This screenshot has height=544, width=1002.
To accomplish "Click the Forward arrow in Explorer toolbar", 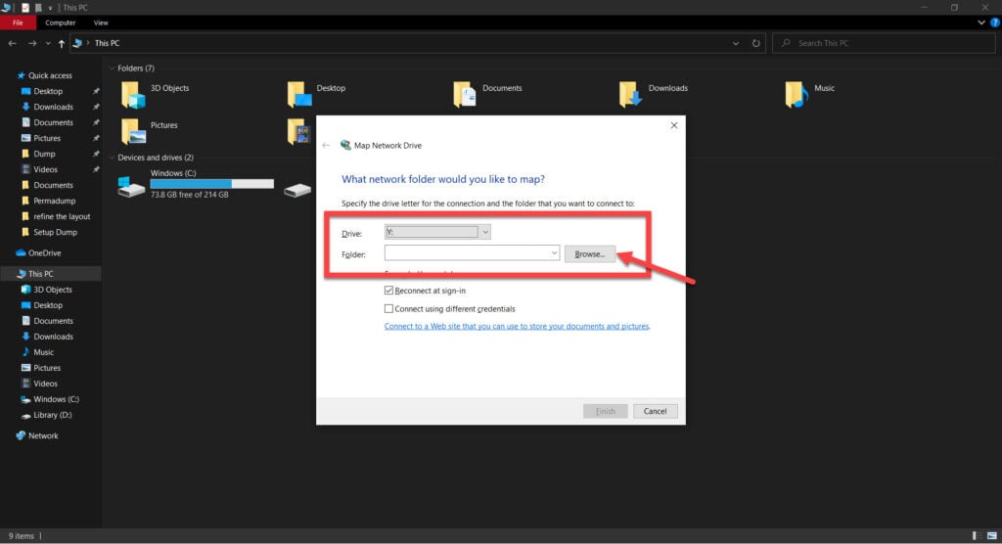I will tap(32, 43).
